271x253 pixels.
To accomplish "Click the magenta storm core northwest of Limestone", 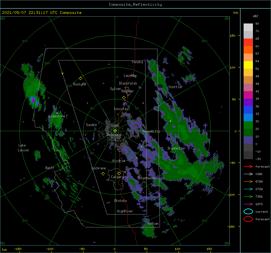I will pos(33,100).
